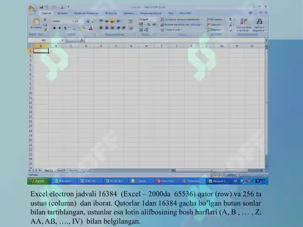Open the round Office button menu
Viewport: 303px width, 227px height.
(x=32, y=9)
